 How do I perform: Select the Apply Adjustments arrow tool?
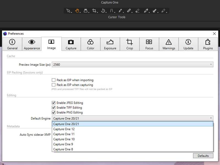coord(155,11)
